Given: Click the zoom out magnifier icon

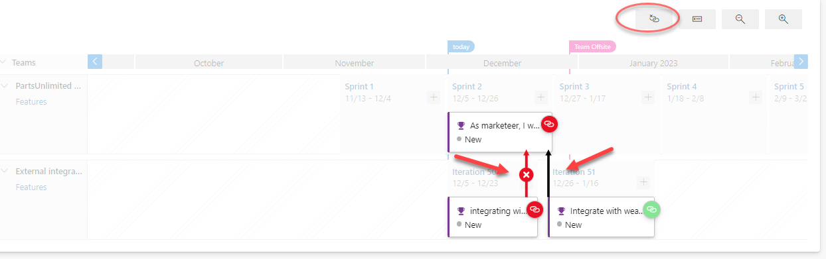Looking at the screenshot, I should [x=740, y=19].
